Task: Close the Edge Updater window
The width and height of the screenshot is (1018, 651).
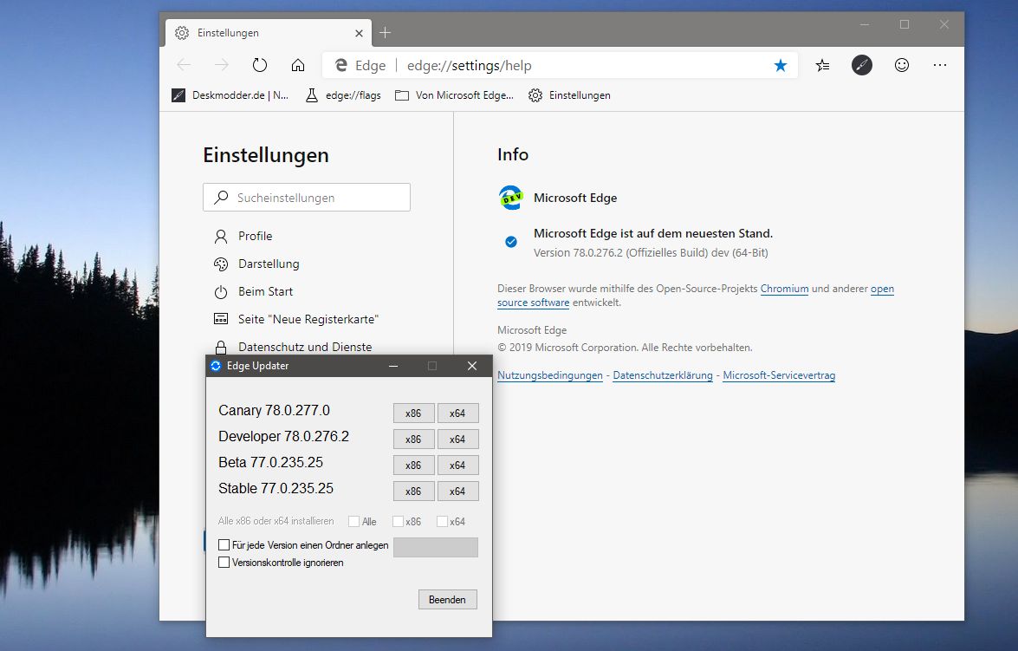Action: [x=472, y=366]
